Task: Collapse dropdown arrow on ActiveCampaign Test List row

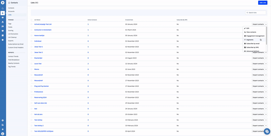Action: coord(266,24)
